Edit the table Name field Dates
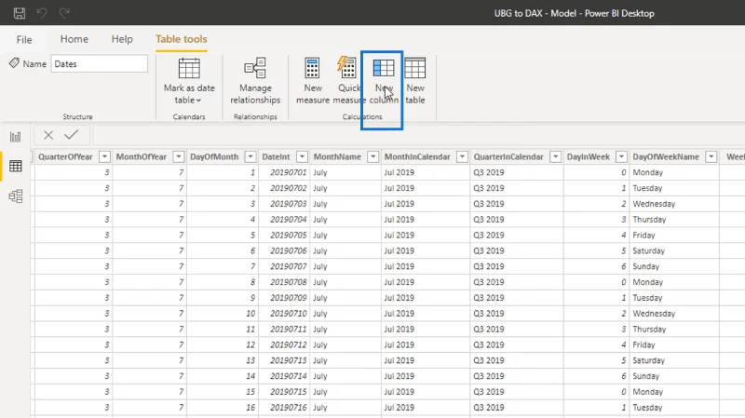This screenshot has height=418, width=745. [x=100, y=63]
